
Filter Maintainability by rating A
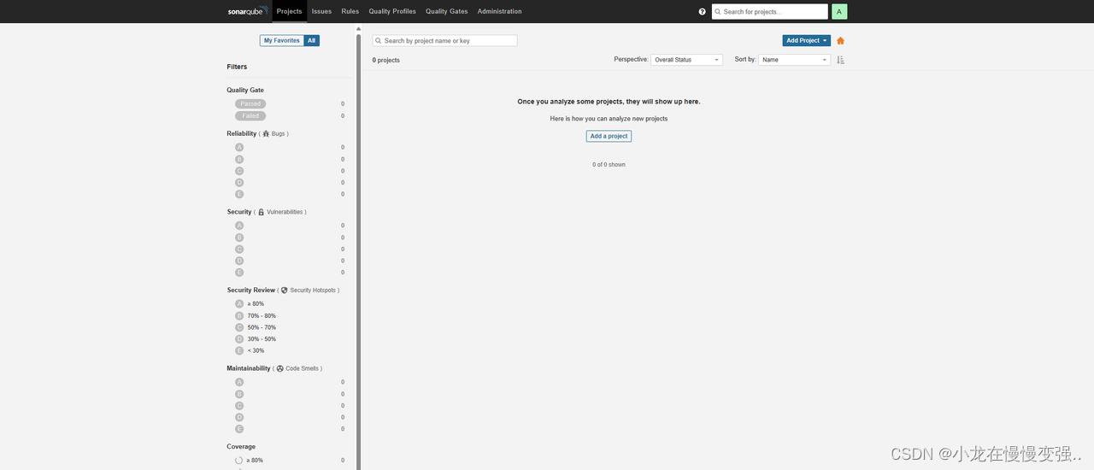click(x=239, y=382)
